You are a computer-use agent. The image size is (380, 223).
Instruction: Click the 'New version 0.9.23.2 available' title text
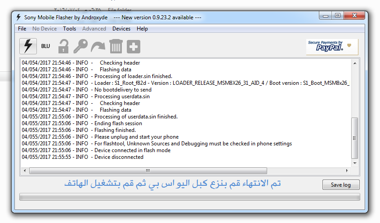click(x=157, y=17)
